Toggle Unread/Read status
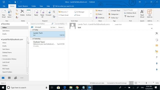This screenshot has width=160, height=90. click(114, 10)
